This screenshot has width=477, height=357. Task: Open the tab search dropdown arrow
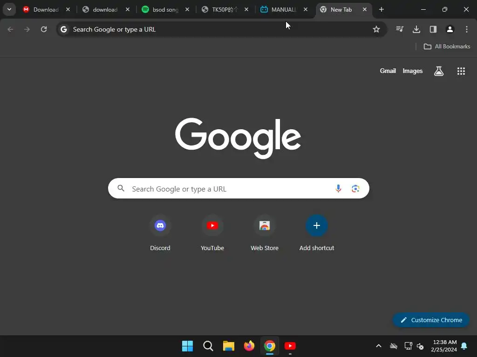coord(9,9)
